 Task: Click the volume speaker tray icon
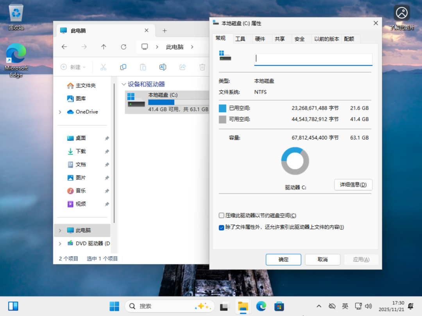click(x=368, y=306)
